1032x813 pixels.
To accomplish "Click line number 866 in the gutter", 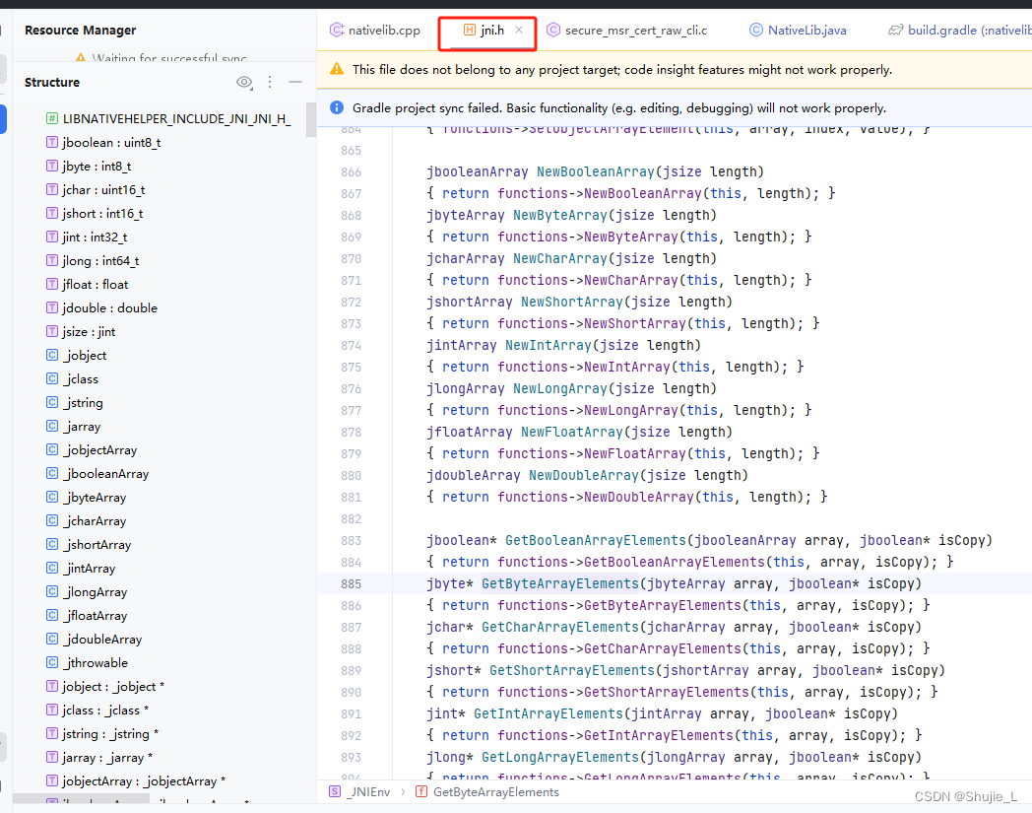I will point(351,171).
